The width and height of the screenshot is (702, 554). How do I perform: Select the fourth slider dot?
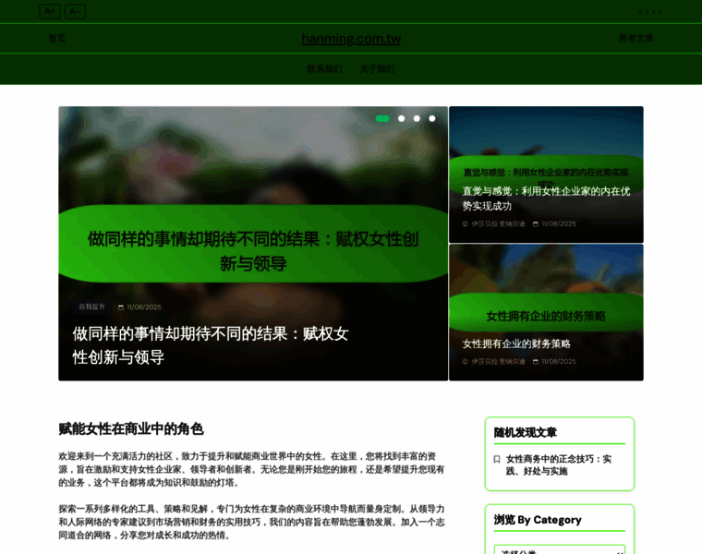point(432,118)
